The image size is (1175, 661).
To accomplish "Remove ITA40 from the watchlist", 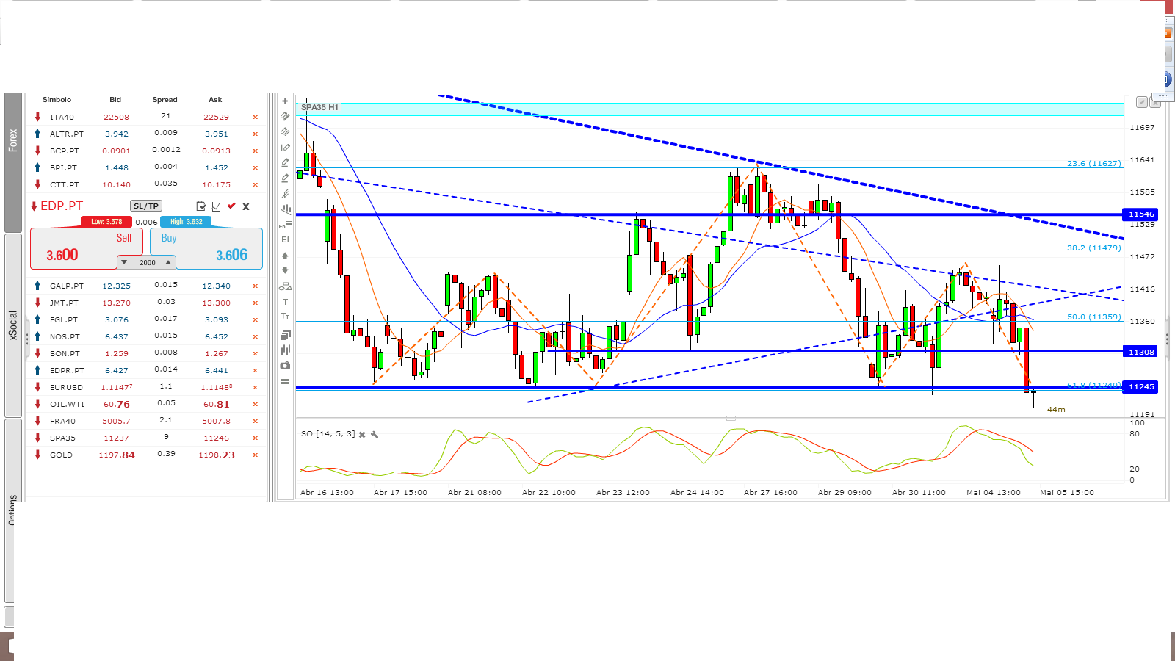I will pos(256,118).
